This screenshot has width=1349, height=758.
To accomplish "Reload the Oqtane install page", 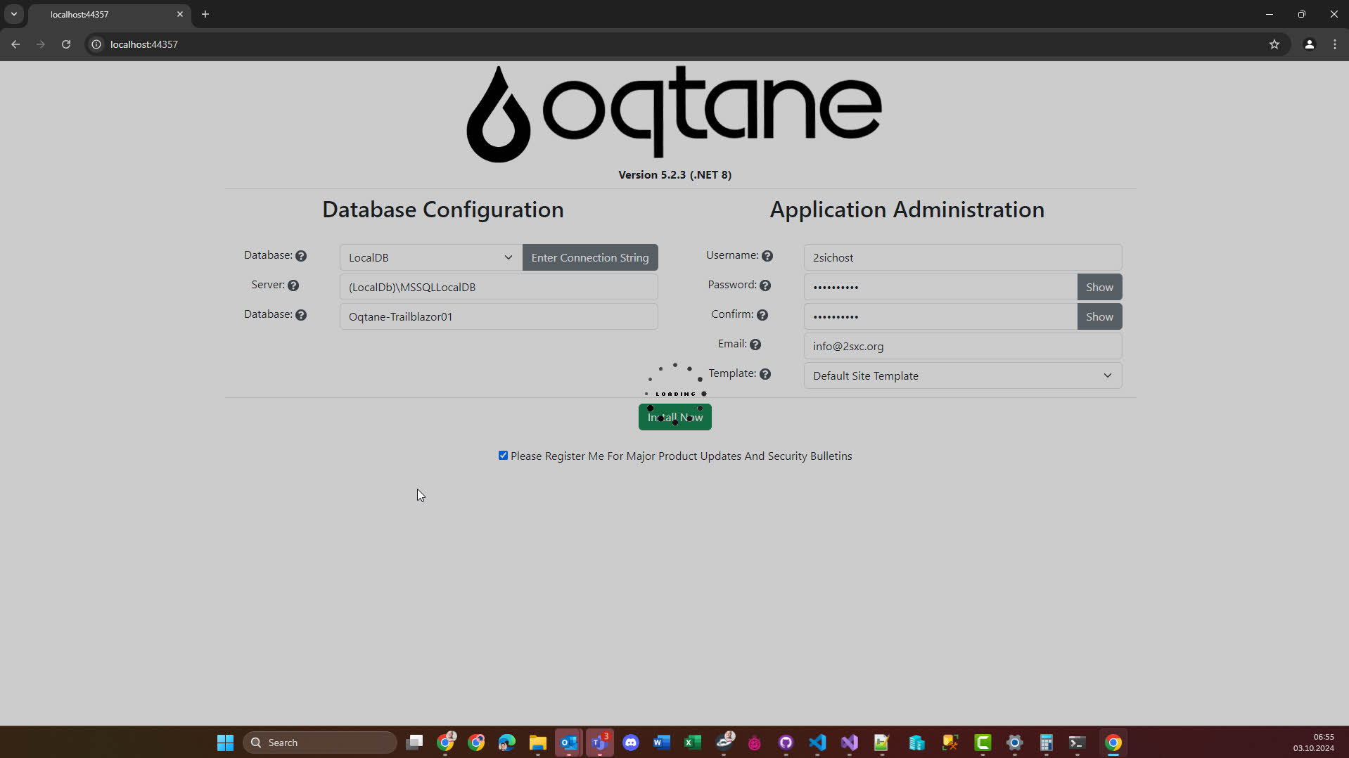I will tap(65, 44).
